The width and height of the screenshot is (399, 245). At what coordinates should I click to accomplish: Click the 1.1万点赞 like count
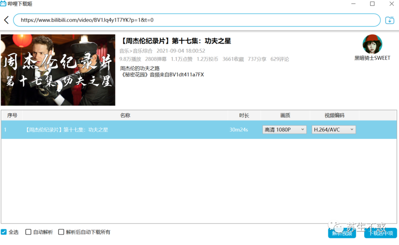181,59
